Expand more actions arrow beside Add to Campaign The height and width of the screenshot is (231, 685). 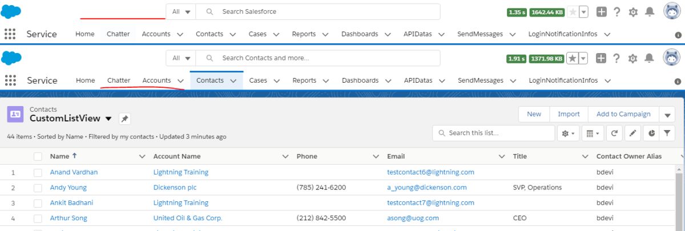pos(667,114)
